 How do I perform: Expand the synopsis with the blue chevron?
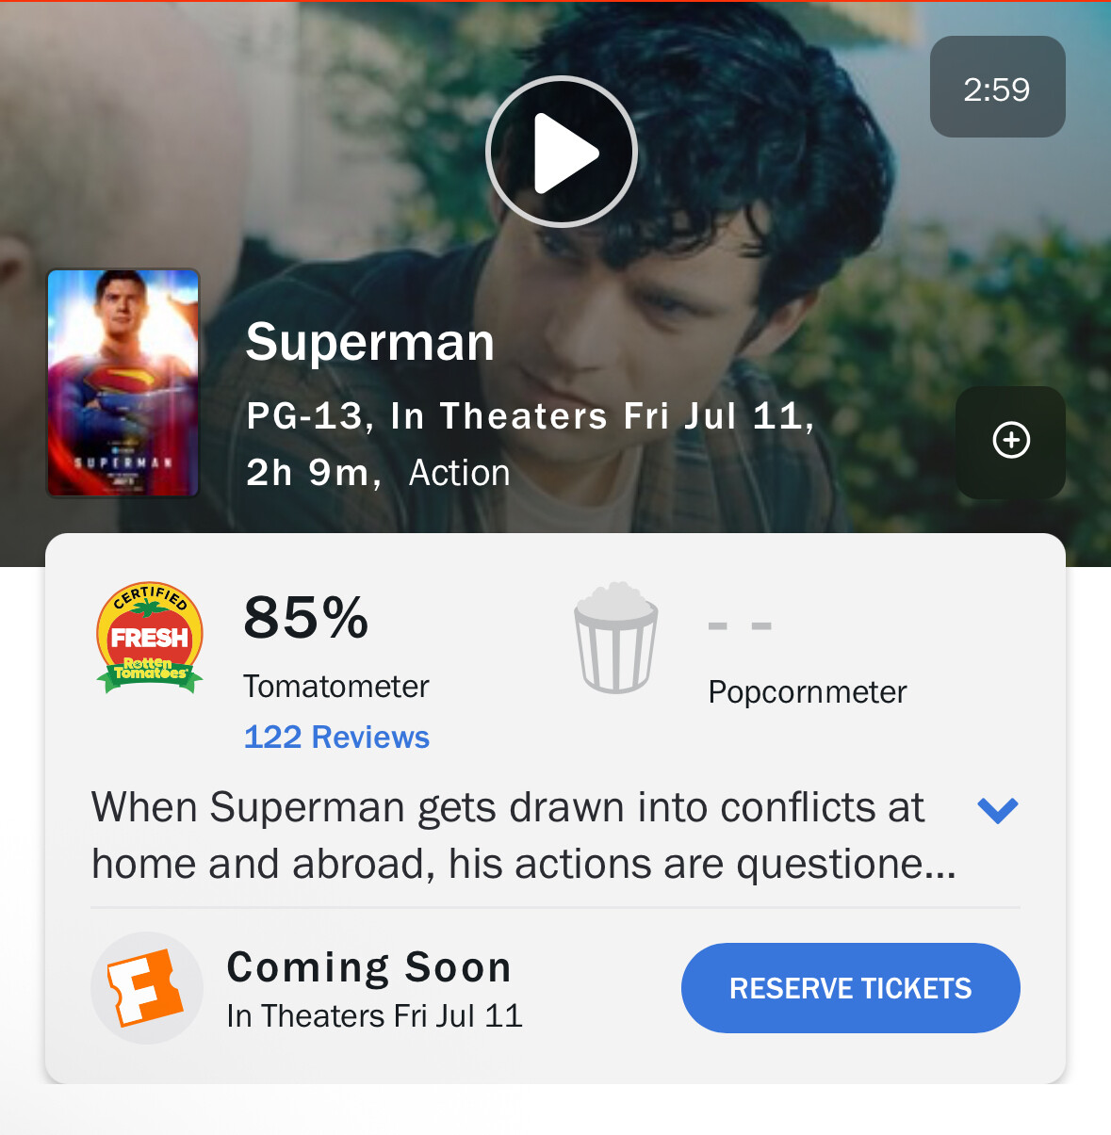[x=998, y=810]
